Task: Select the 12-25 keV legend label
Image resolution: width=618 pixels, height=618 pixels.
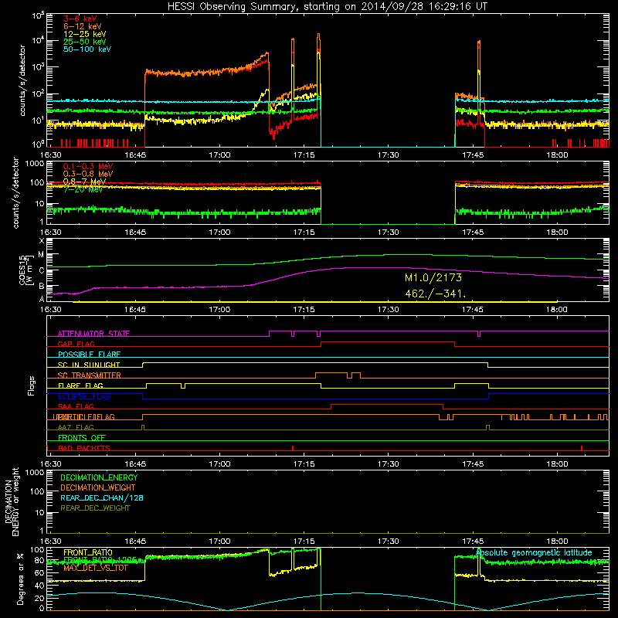Action: (x=85, y=34)
